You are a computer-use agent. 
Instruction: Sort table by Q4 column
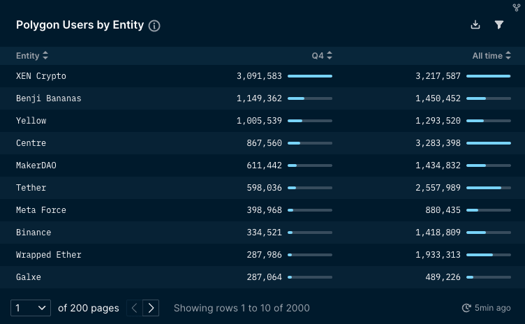click(322, 56)
